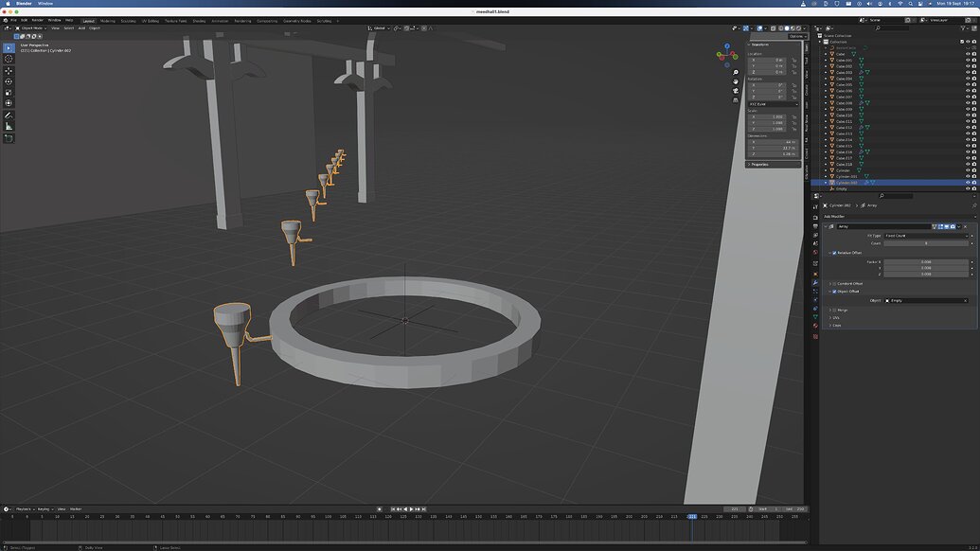Enable Constant Offset checkbox
Image resolution: width=980 pixels, height=551 pixels.
tap(834, 284)
